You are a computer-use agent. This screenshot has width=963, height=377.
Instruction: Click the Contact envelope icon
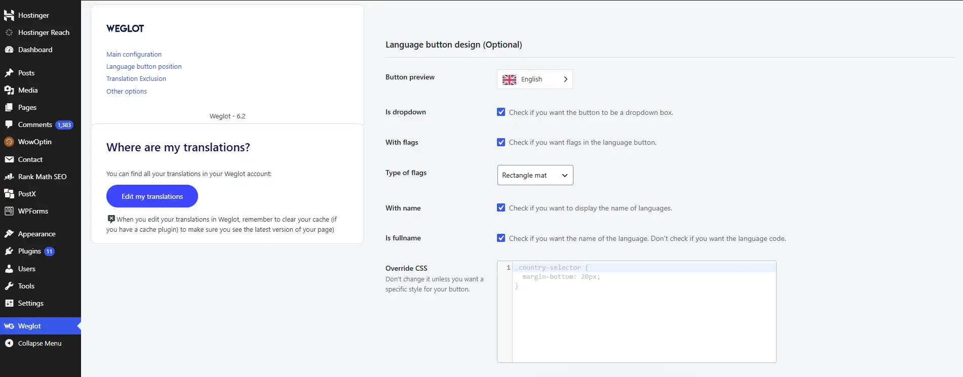coord(9,159)
